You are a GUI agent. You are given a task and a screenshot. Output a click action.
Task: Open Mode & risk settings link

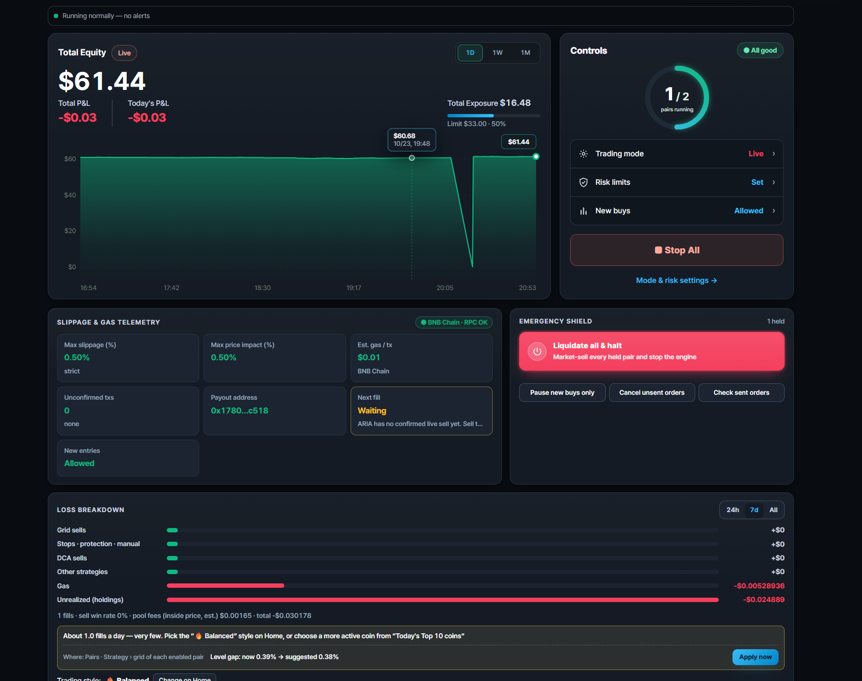point(677,280)
